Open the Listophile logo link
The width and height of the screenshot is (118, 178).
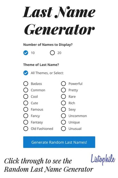point(103,159)
